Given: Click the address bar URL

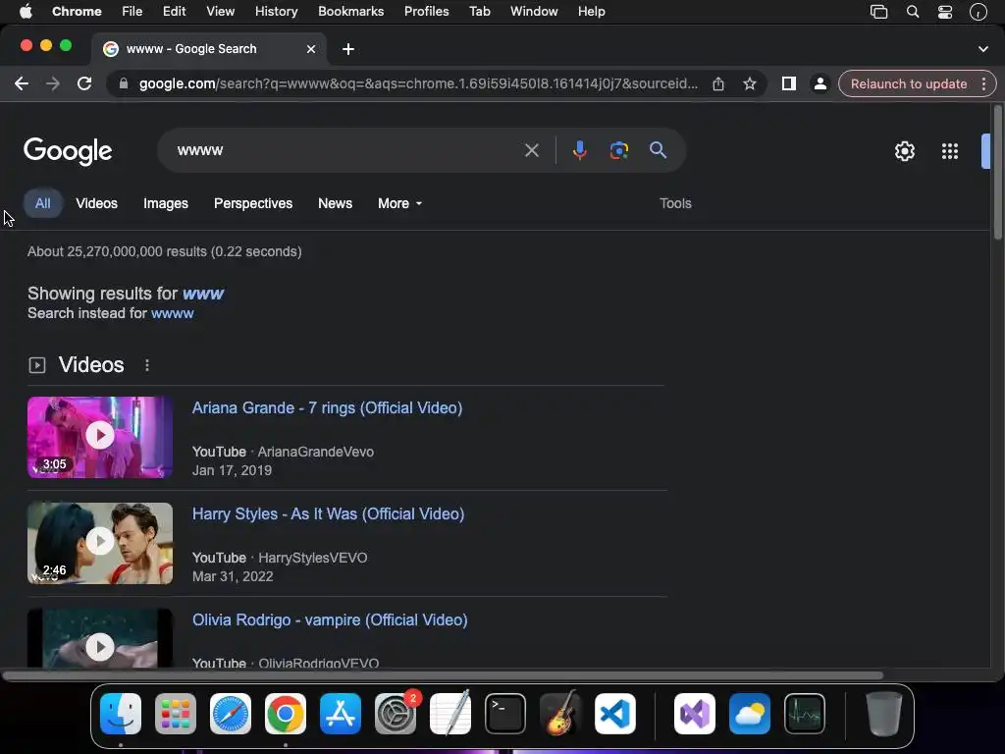Looking at the screenshot, I should pyautogui.click(x=418, y=84).
